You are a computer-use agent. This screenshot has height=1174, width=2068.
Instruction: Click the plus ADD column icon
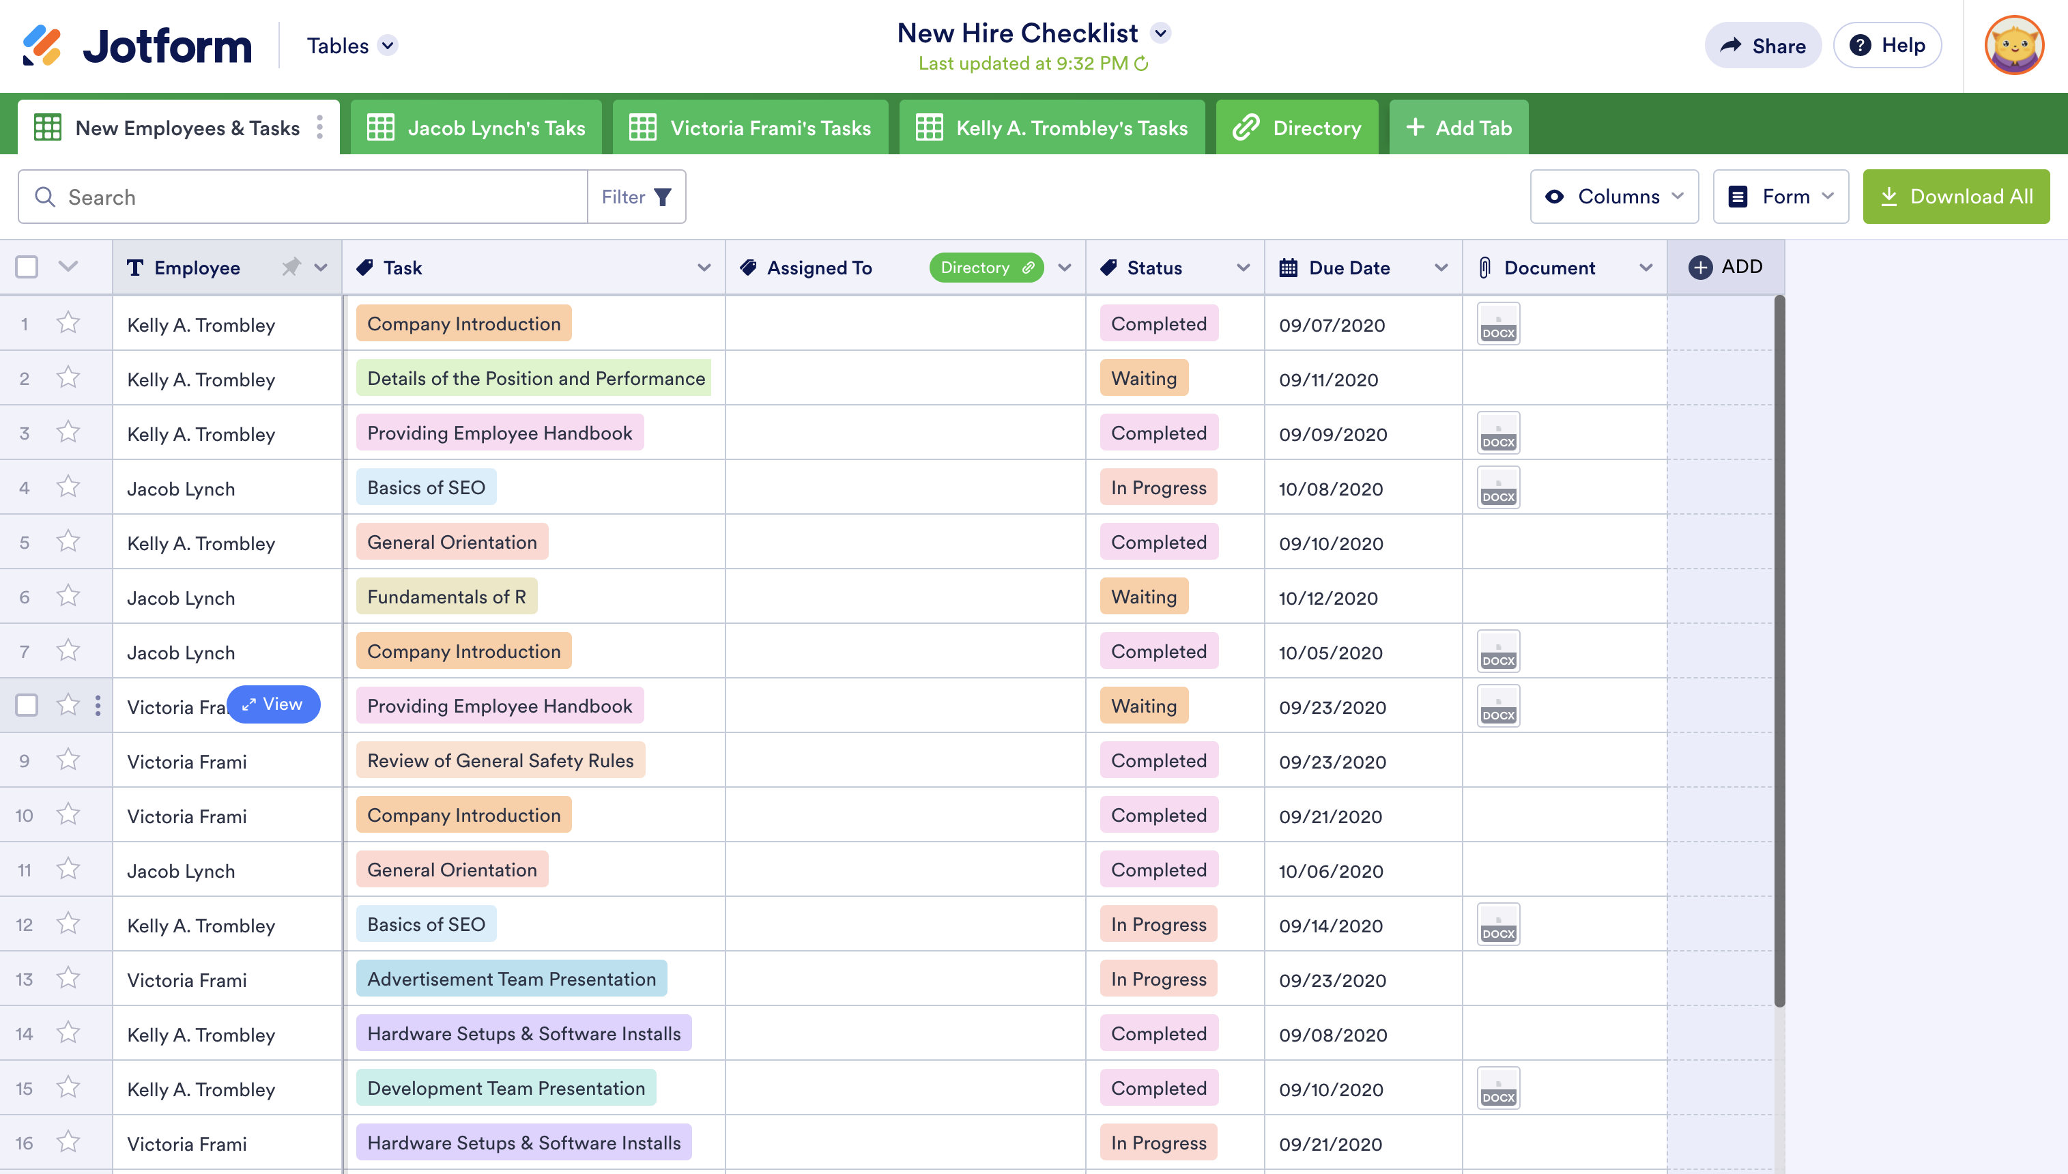(1700, 267)
